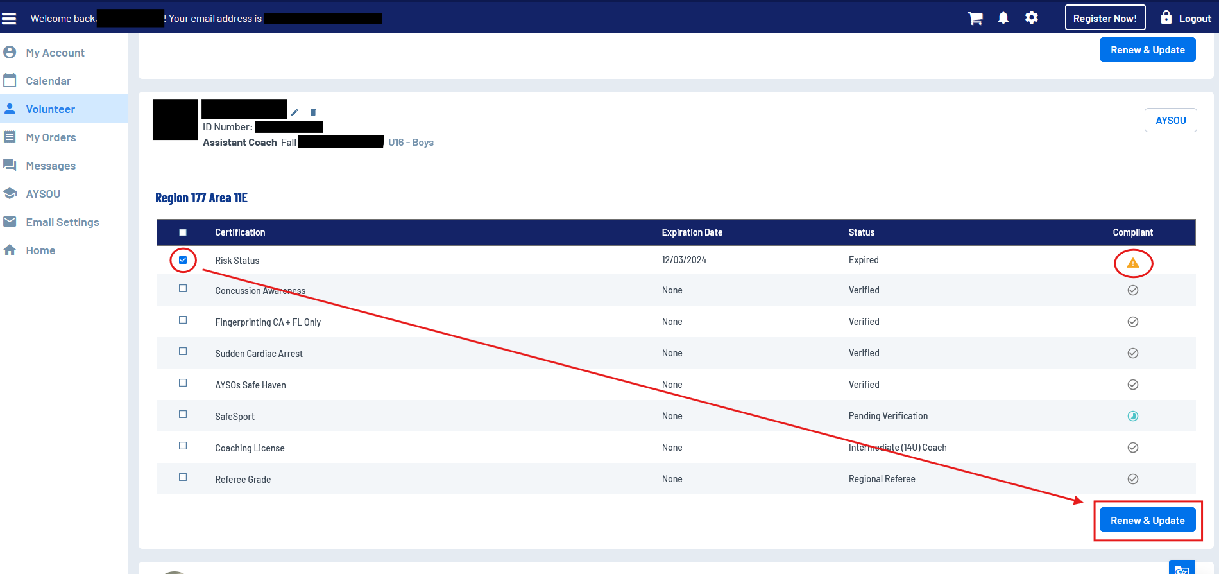Click the notifications bell icon
Image resolution: width=1219 pixels, height=574 pixels.
1003,18
